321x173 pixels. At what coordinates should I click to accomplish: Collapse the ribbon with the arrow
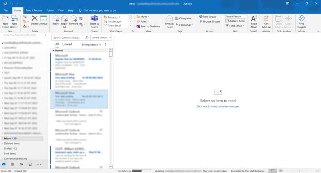click(318, 31)
